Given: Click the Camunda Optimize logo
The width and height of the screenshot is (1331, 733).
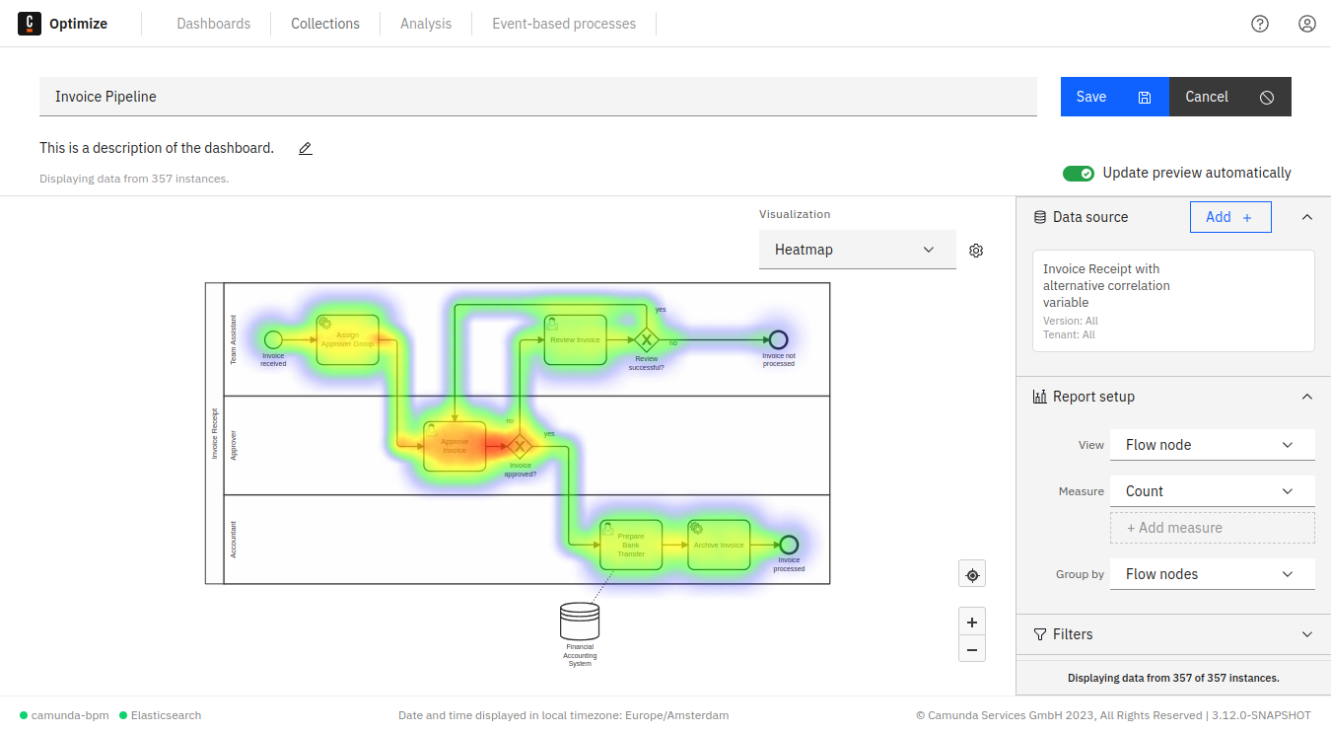Looking at the screenshot, I should (30, 23).
